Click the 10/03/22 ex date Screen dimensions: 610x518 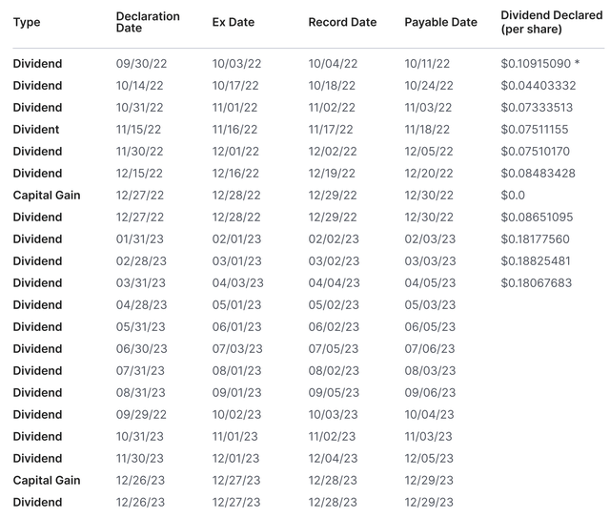(235, 64)
